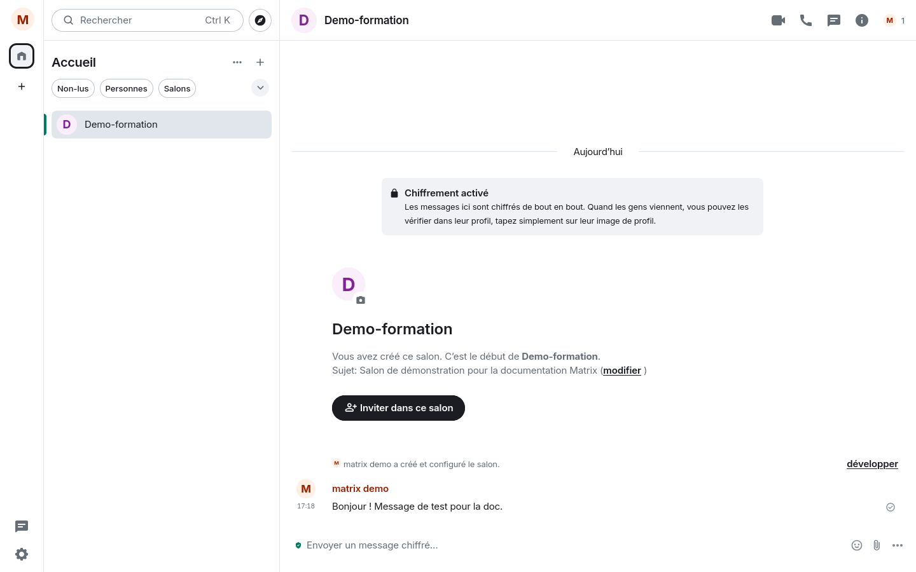Screen dimensions: 916x572
Task: Go to Home space icon
Action: coord(22,56)
